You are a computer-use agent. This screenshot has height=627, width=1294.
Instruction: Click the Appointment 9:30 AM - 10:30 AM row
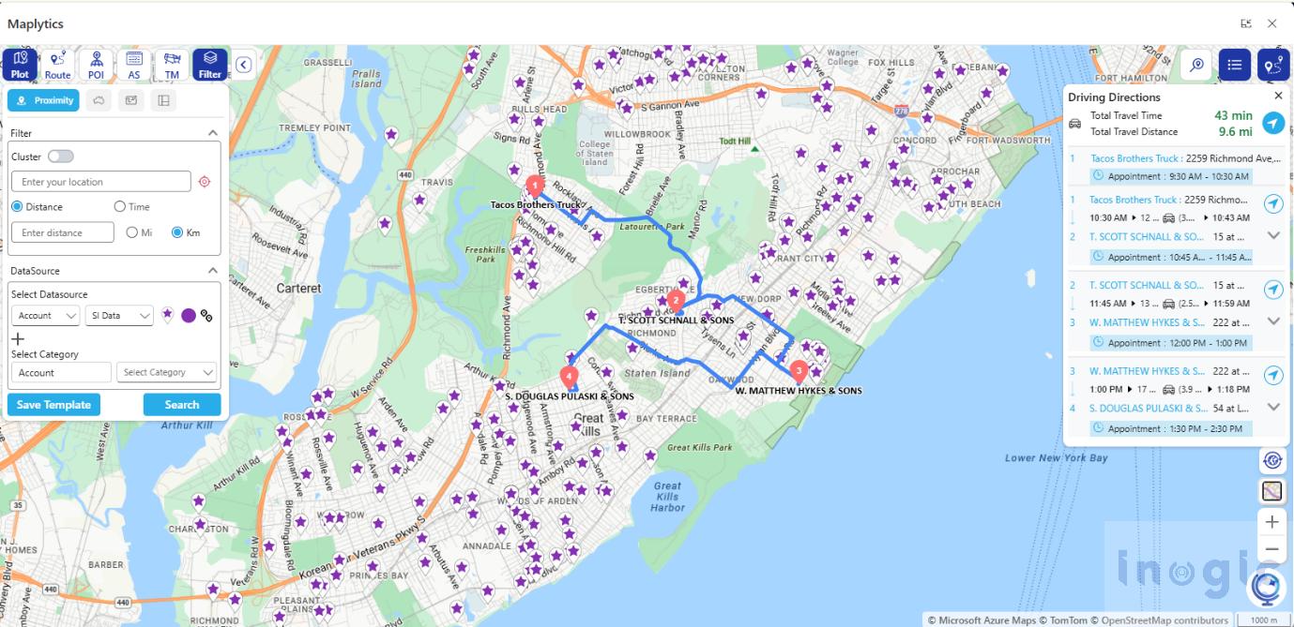click(x=1171, y=176)
